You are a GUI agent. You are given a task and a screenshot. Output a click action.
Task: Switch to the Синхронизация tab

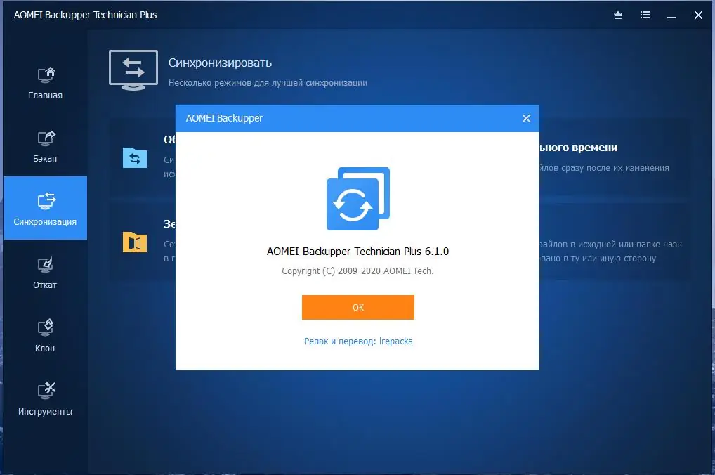(x=45, y=208)
